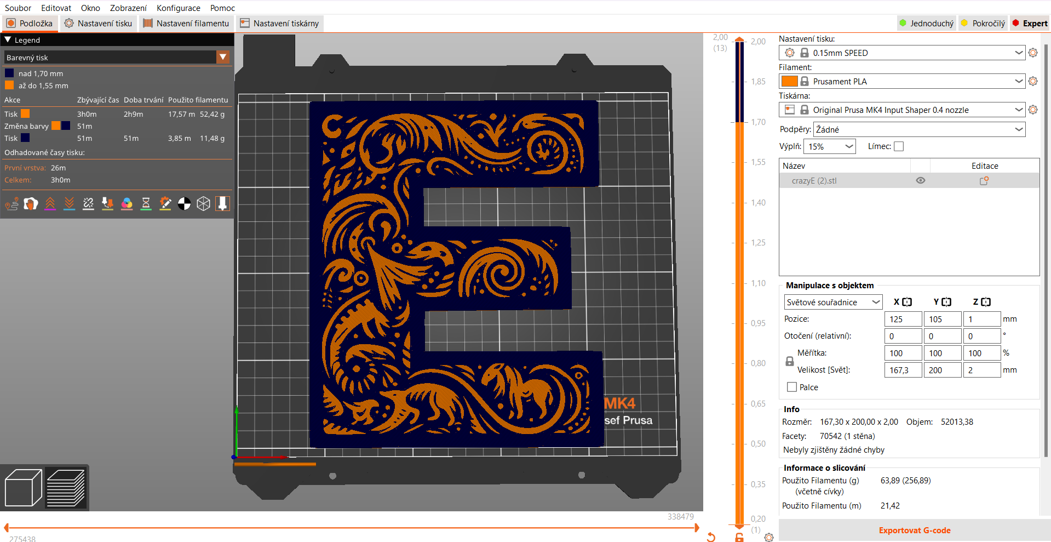Toggle the Deretractions down-arrows icon
This screenshot has width=1051, height=542.
pos(69,204)
